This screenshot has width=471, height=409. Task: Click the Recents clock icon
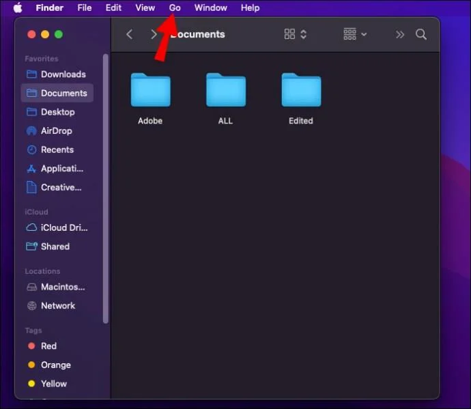point(31,150)
